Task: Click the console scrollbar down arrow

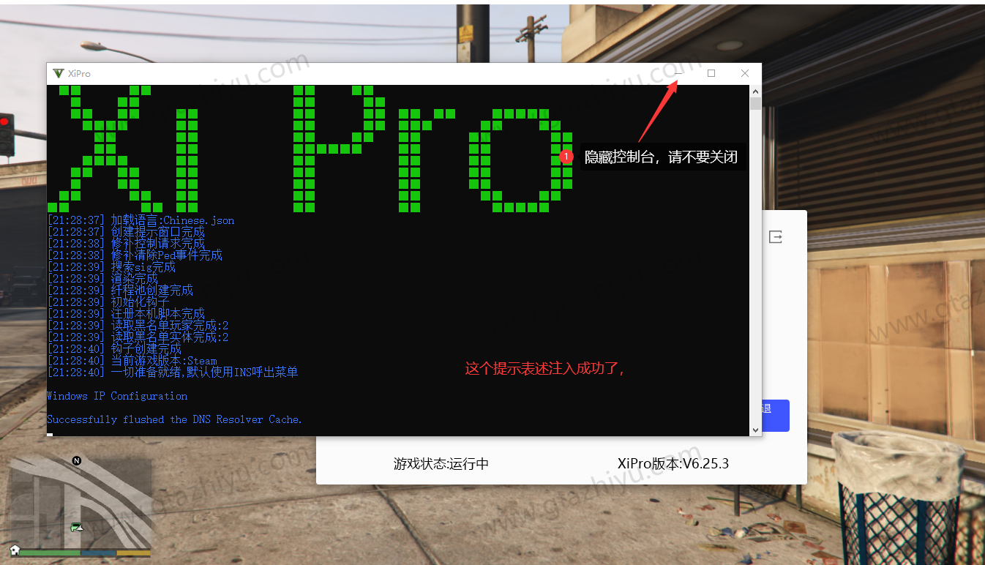Action: [x=756, y=430]
